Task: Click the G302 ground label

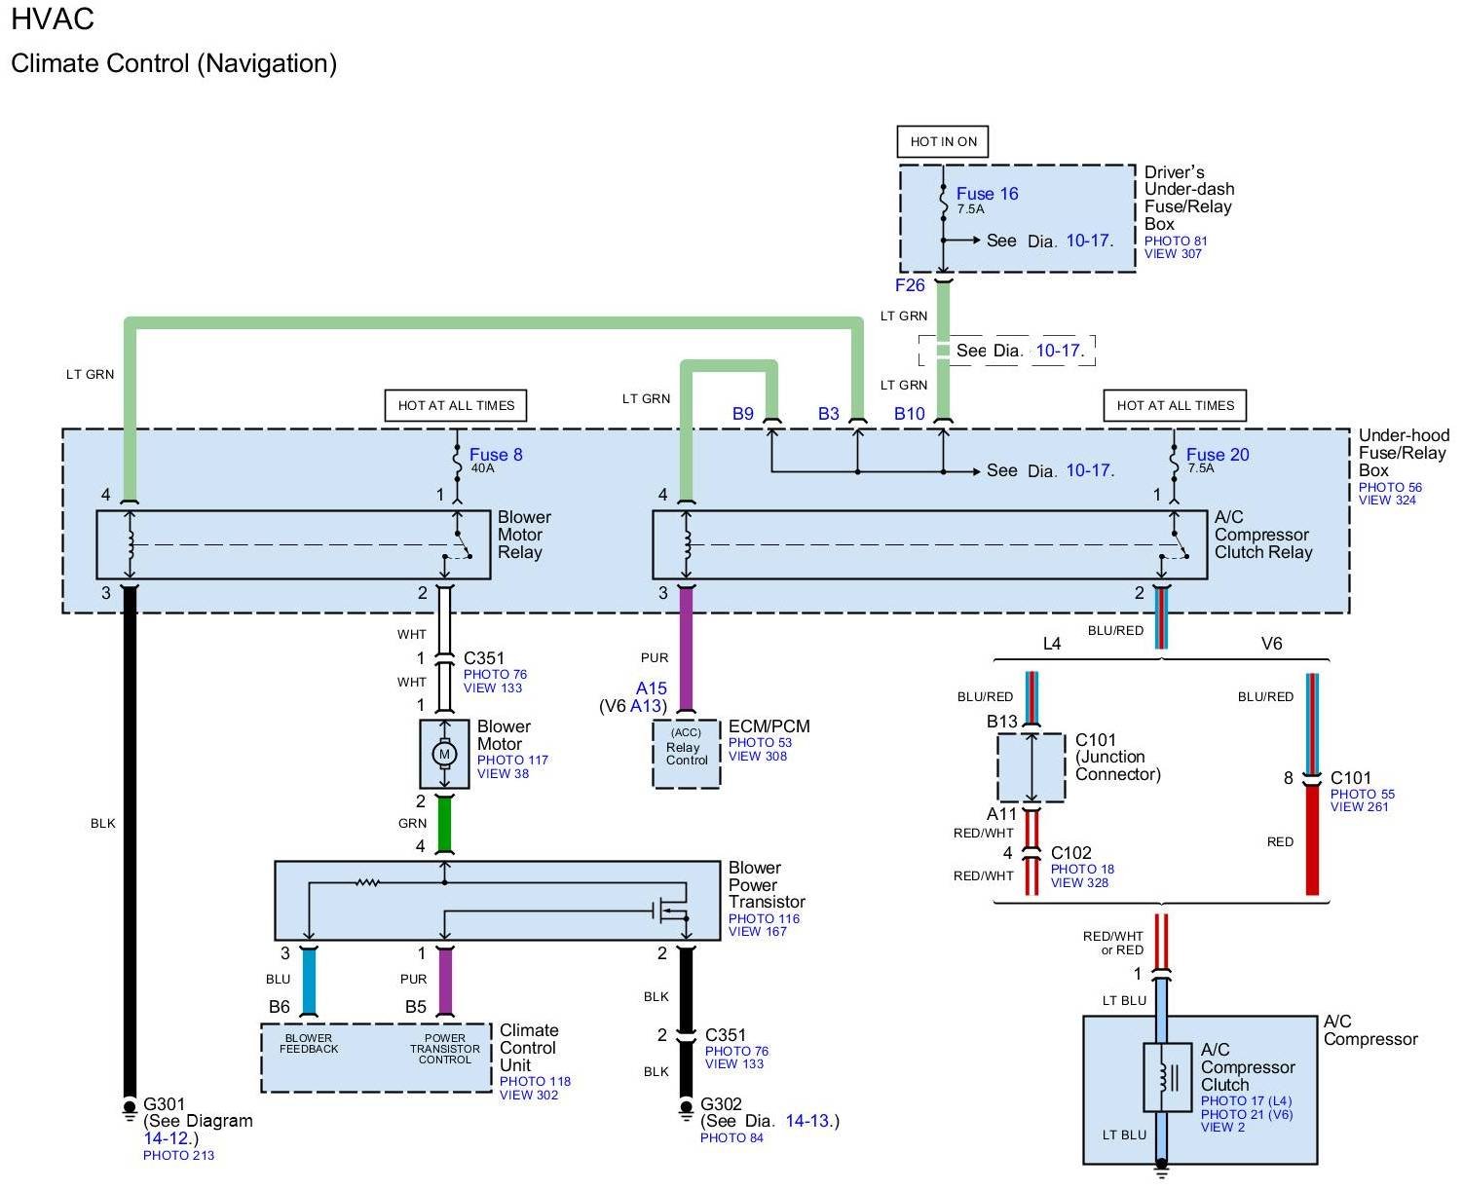Action: 721,1104
